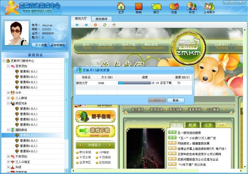
Task: Open the 银行 bank icon
Action: click(x=156, y=7)
